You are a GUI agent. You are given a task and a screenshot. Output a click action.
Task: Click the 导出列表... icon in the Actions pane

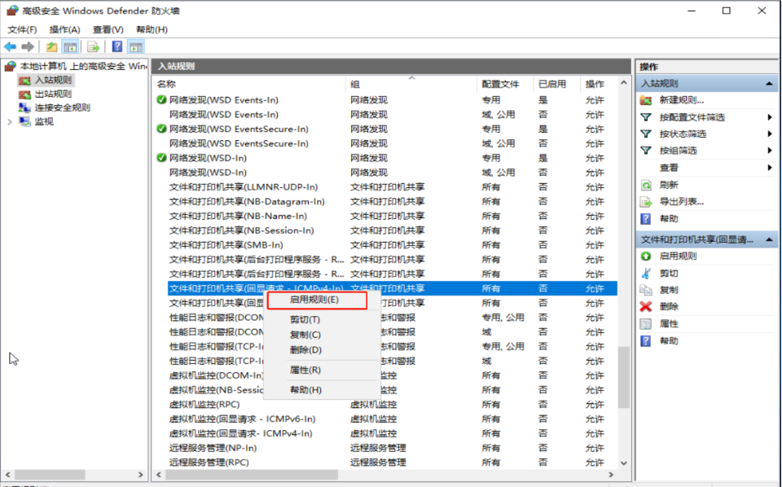point(646,202)
